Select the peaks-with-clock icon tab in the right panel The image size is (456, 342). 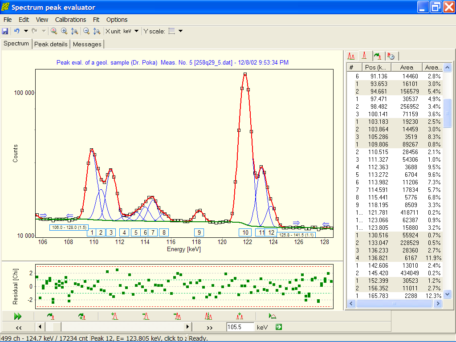click(391, 56)
